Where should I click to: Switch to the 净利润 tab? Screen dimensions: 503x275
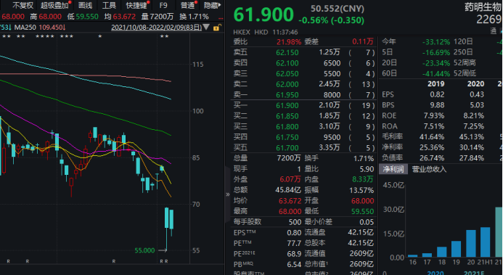pos(393,169)
